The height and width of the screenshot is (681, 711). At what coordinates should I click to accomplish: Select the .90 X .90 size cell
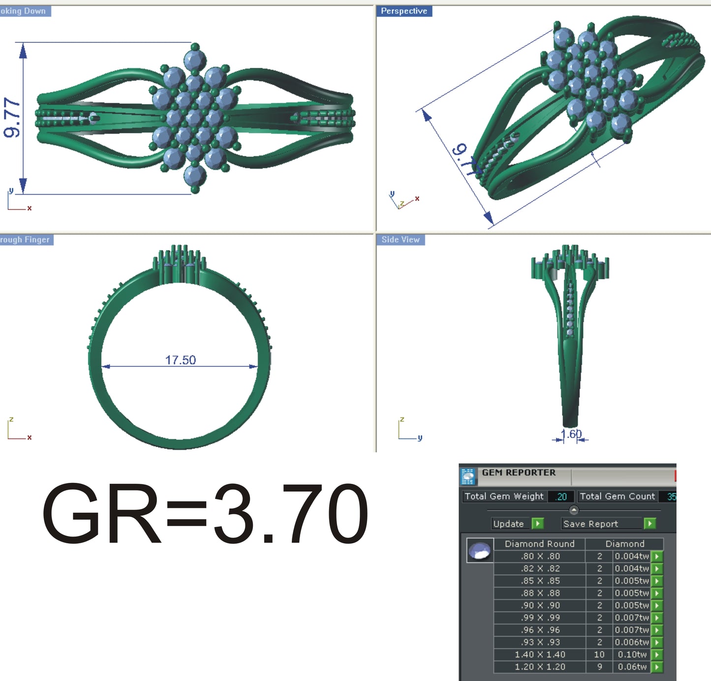click(540, 605)
